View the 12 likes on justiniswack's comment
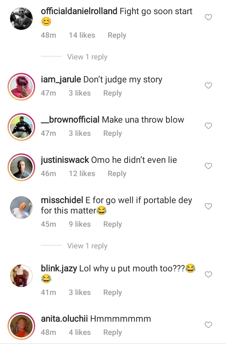This screenshot has height=344, width=226. tap(82, 174)
